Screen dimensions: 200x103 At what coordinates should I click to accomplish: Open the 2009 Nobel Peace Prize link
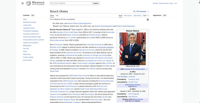click(78, 75)
